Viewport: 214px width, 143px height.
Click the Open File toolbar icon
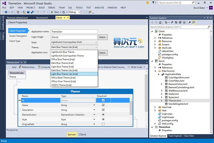pyautogui.click(x=24, y=12)
